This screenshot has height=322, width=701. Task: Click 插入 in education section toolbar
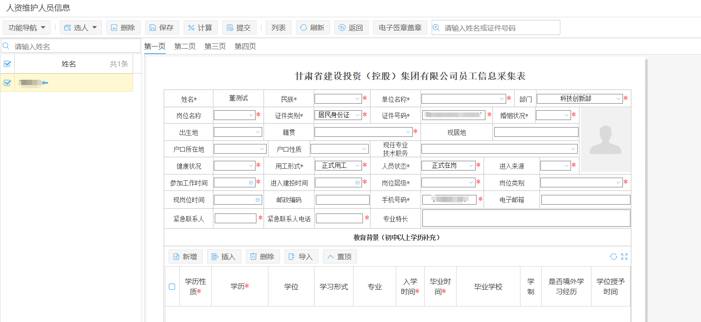click(224, 256)
